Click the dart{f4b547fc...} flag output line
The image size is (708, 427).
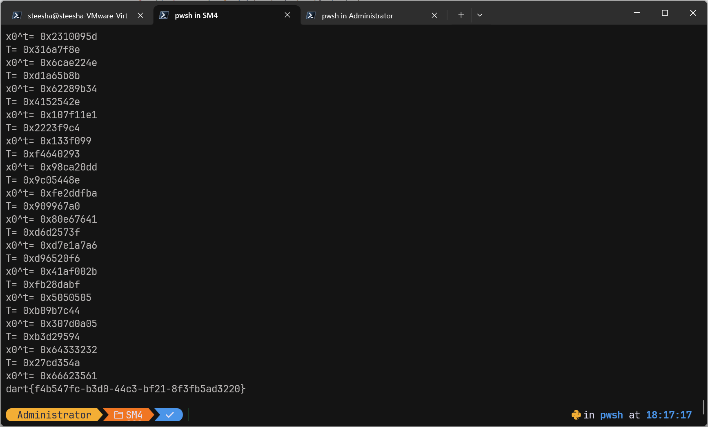click(x=126, y=389)
